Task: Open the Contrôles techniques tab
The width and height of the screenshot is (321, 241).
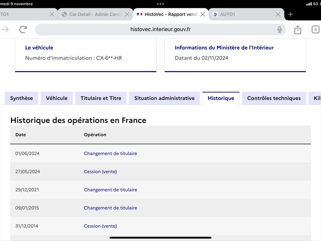Action: (274, 98)
